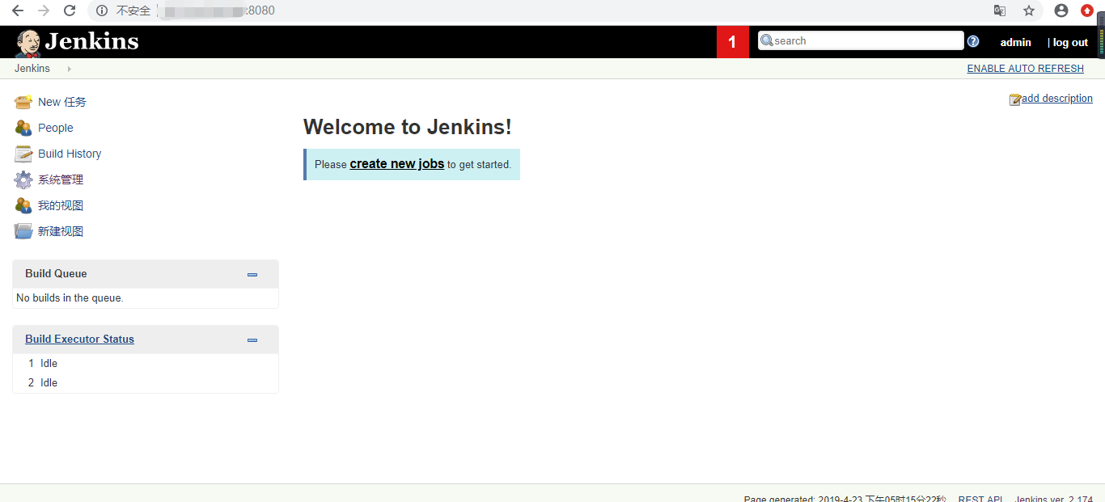Click the site info security icon
This screenshot has height=502, width=1105.
102,11
